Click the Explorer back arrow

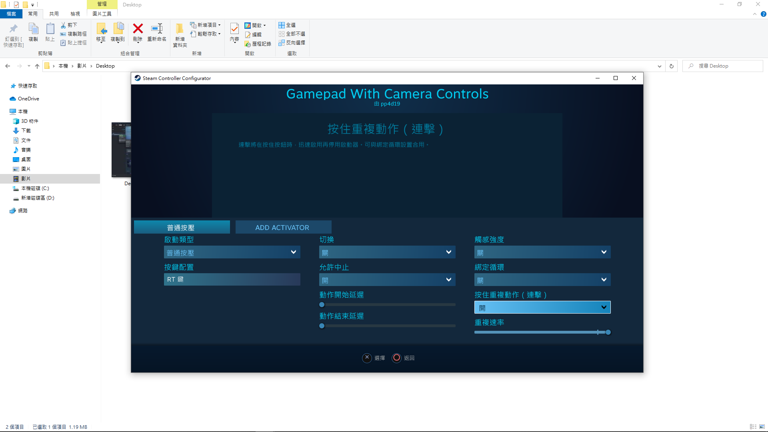[x=8, y=66]
